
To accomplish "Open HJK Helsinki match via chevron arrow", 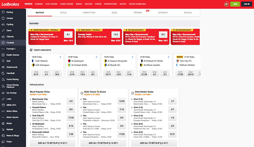I will [60, 57].
